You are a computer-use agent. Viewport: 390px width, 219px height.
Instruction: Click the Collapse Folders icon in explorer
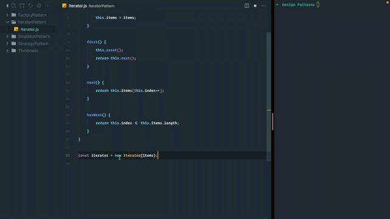click(x=39, y=5)
